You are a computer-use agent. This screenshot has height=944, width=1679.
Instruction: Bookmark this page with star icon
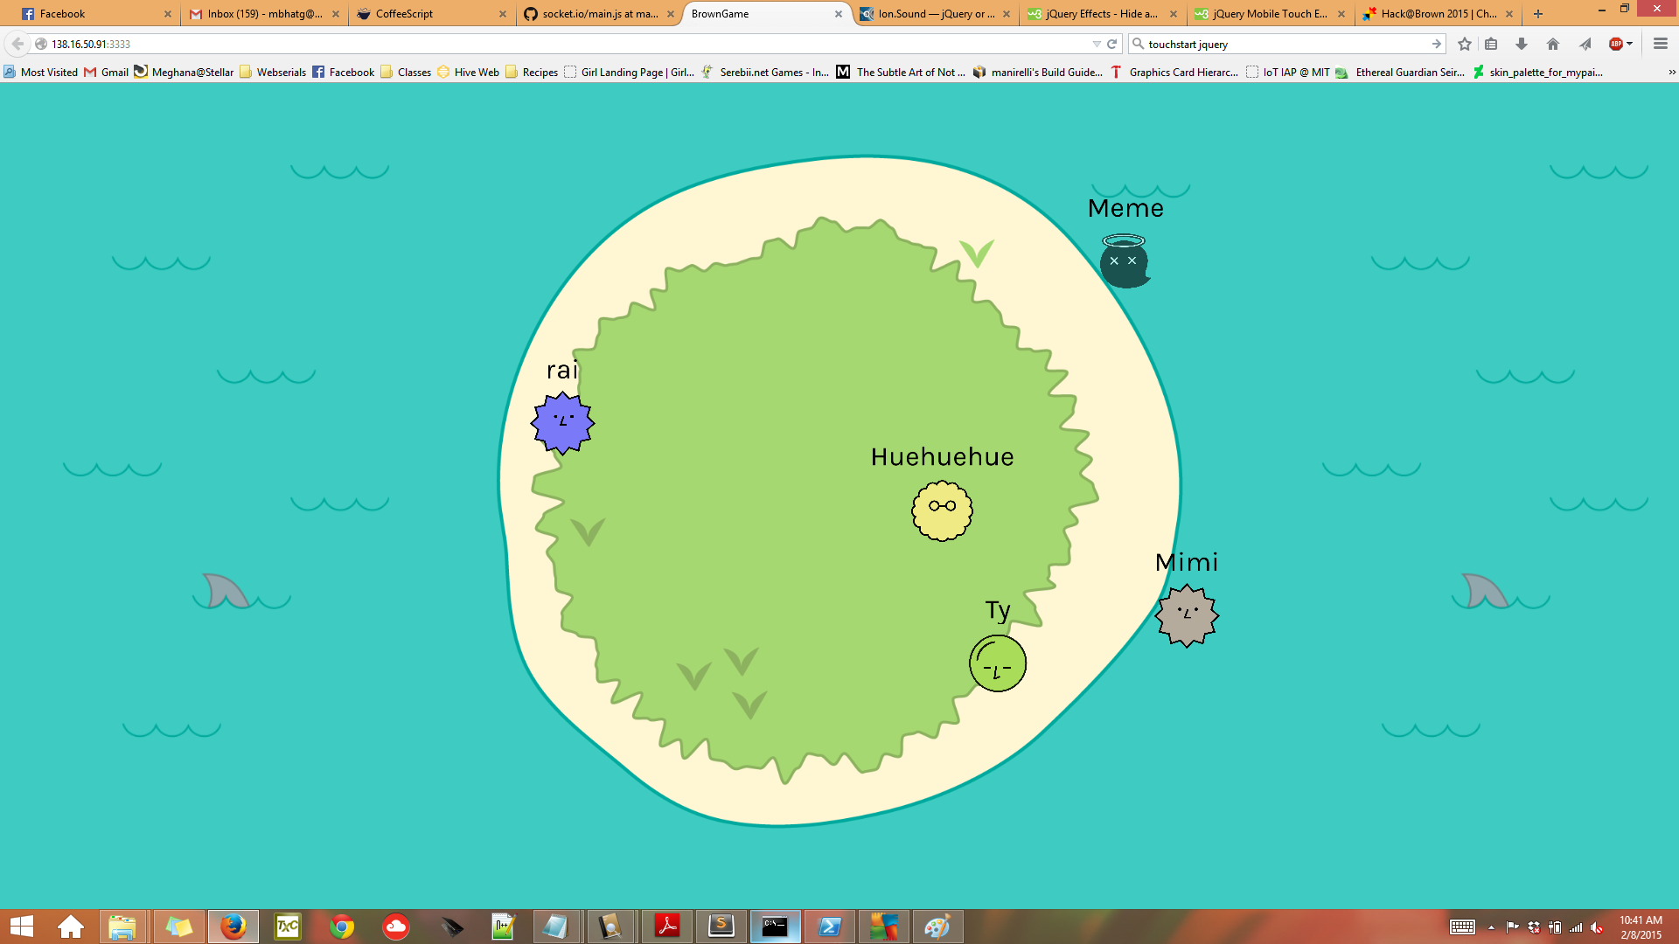click(1465, 44)
